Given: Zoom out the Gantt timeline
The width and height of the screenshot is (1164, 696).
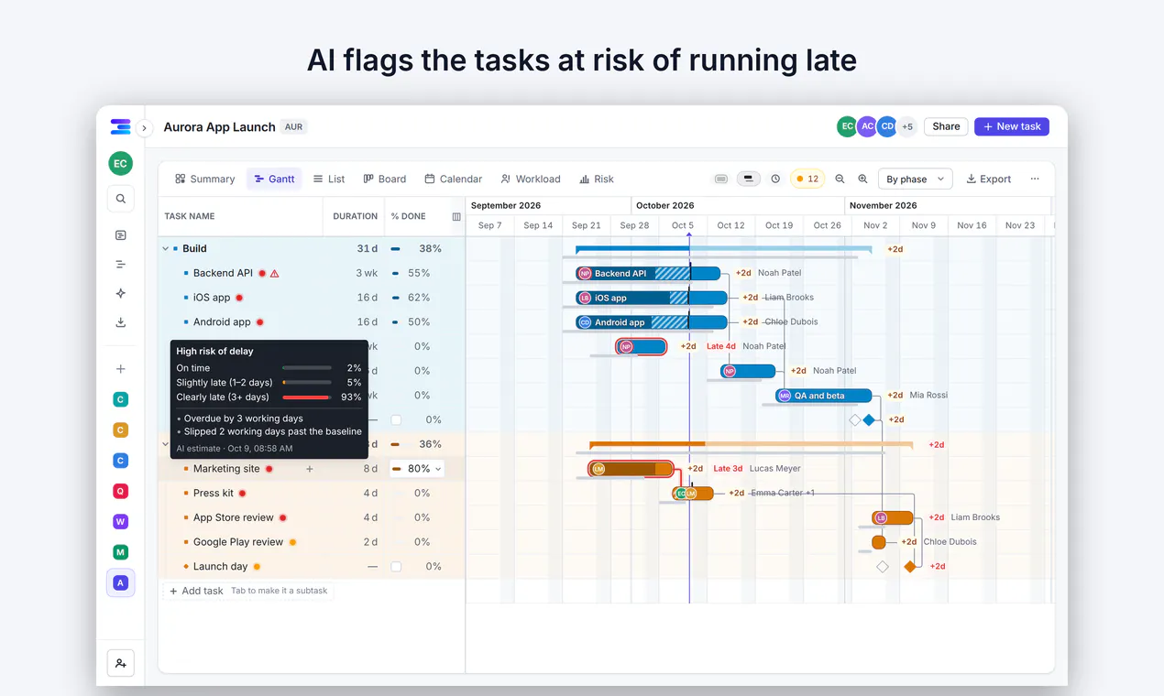Looking at the screenshot, I should tap(840, 179).
